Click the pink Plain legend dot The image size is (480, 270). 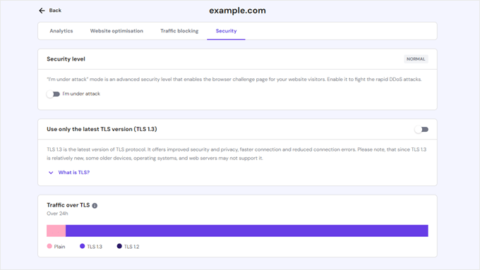[49, 246]
